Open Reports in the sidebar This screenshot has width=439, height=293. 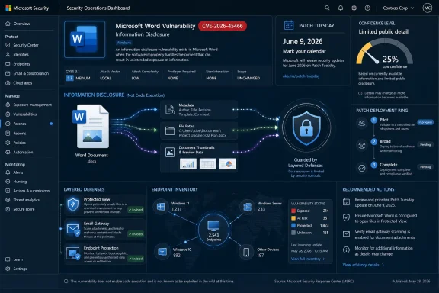pos(16,134)
